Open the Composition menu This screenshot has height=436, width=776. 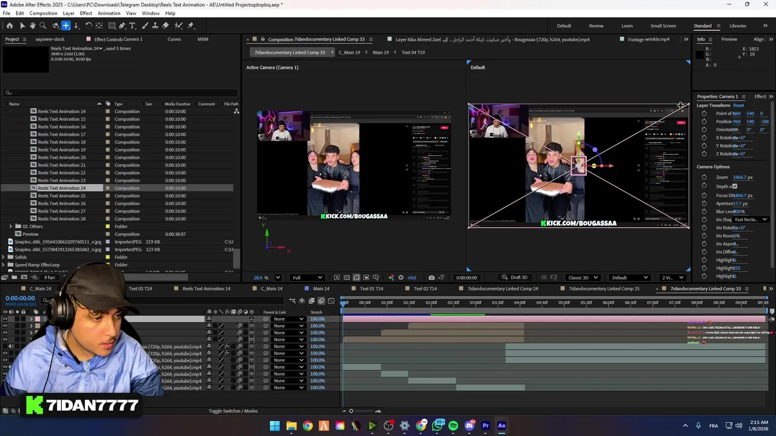43,13
